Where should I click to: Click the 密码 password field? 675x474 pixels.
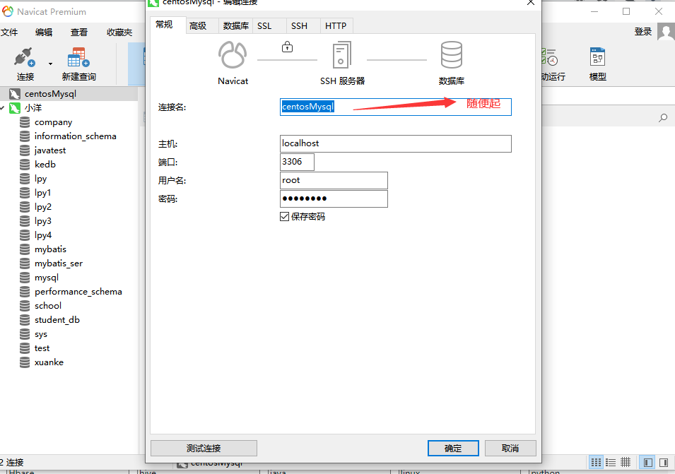[x=334, y=199]
